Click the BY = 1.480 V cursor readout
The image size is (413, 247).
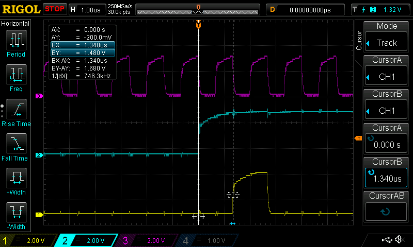pyautogui.click(x=83, y=53)
